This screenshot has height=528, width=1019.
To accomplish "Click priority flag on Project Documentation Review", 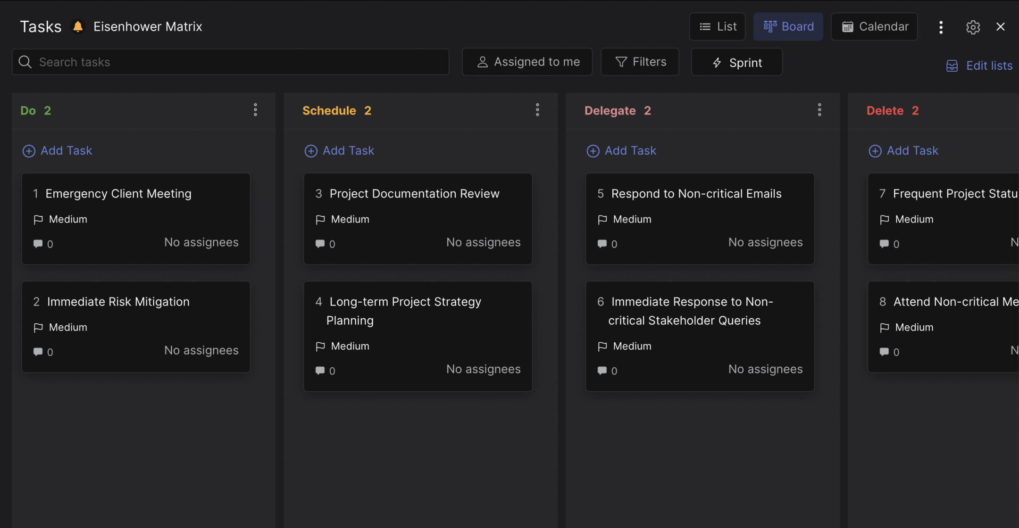I will 320,219.
